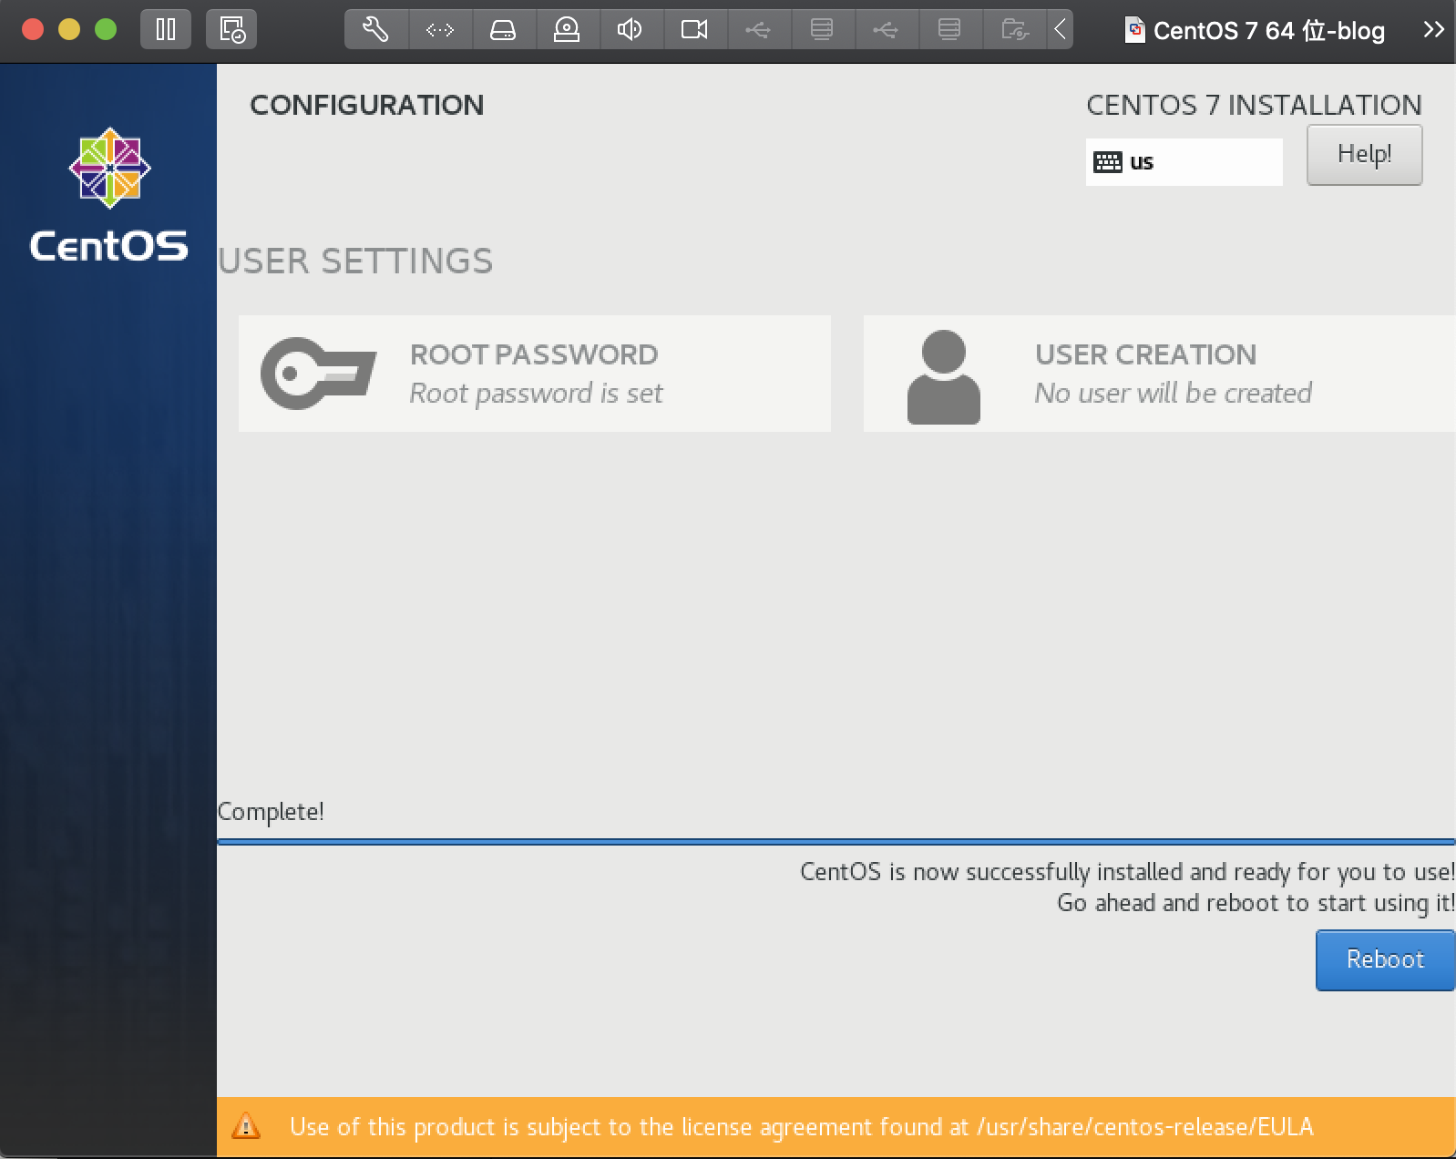Click the first storage device icon after USB

pos(822,30)
